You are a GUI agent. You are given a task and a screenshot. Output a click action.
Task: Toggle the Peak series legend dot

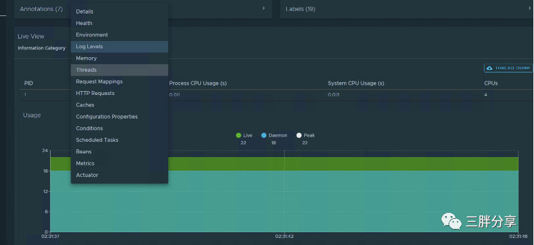click(x=299, y=135)
